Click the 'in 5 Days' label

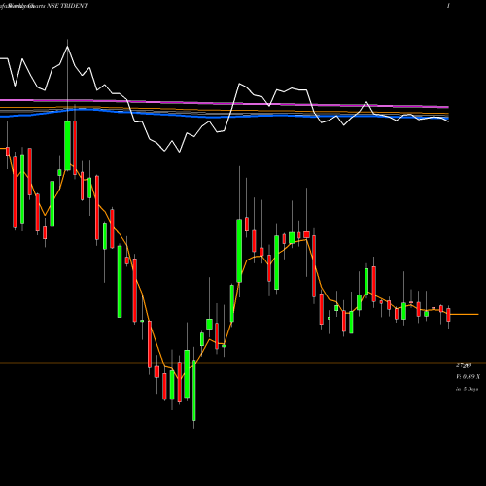pyautogui.click(x=468, y=389)
